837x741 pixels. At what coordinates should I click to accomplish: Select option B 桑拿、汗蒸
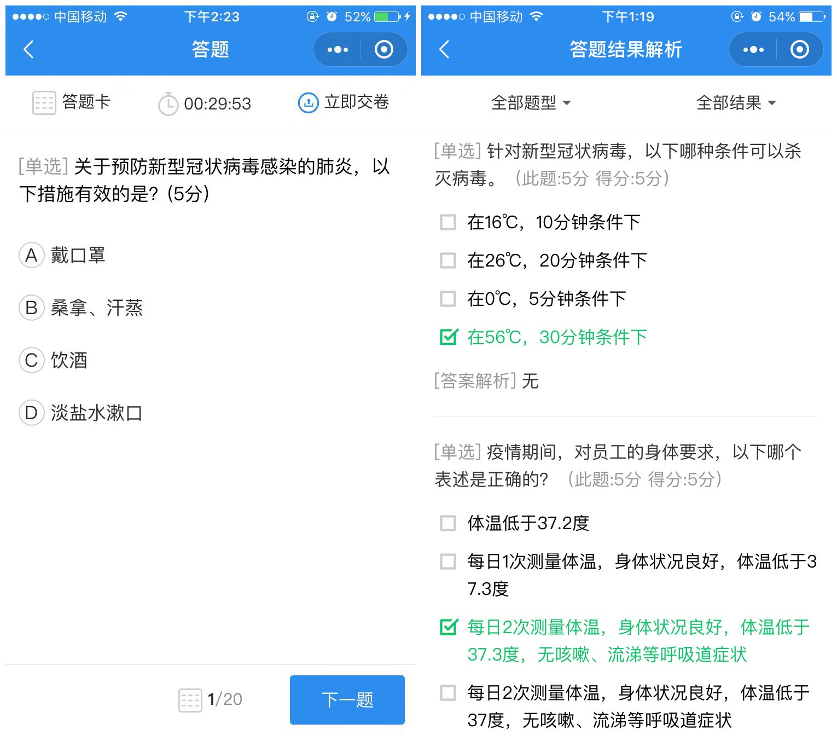pos(32,308)
